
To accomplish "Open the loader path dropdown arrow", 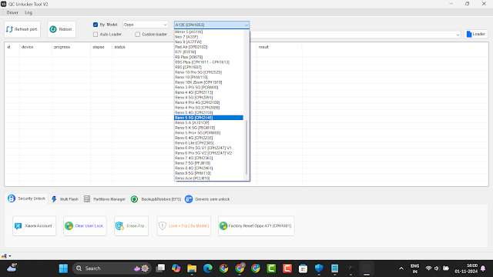I will coord(458,35).
